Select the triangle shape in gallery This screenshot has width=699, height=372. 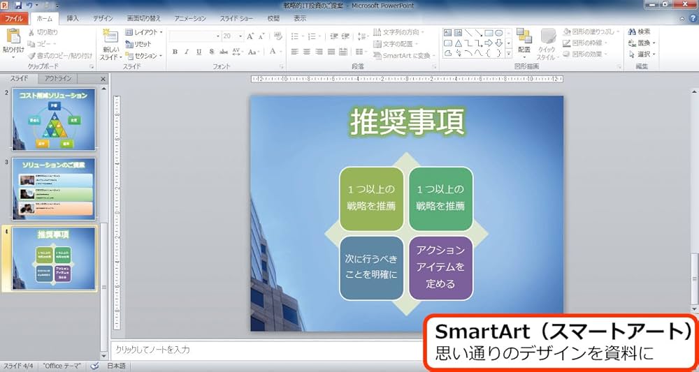click(x=458, y=43)
